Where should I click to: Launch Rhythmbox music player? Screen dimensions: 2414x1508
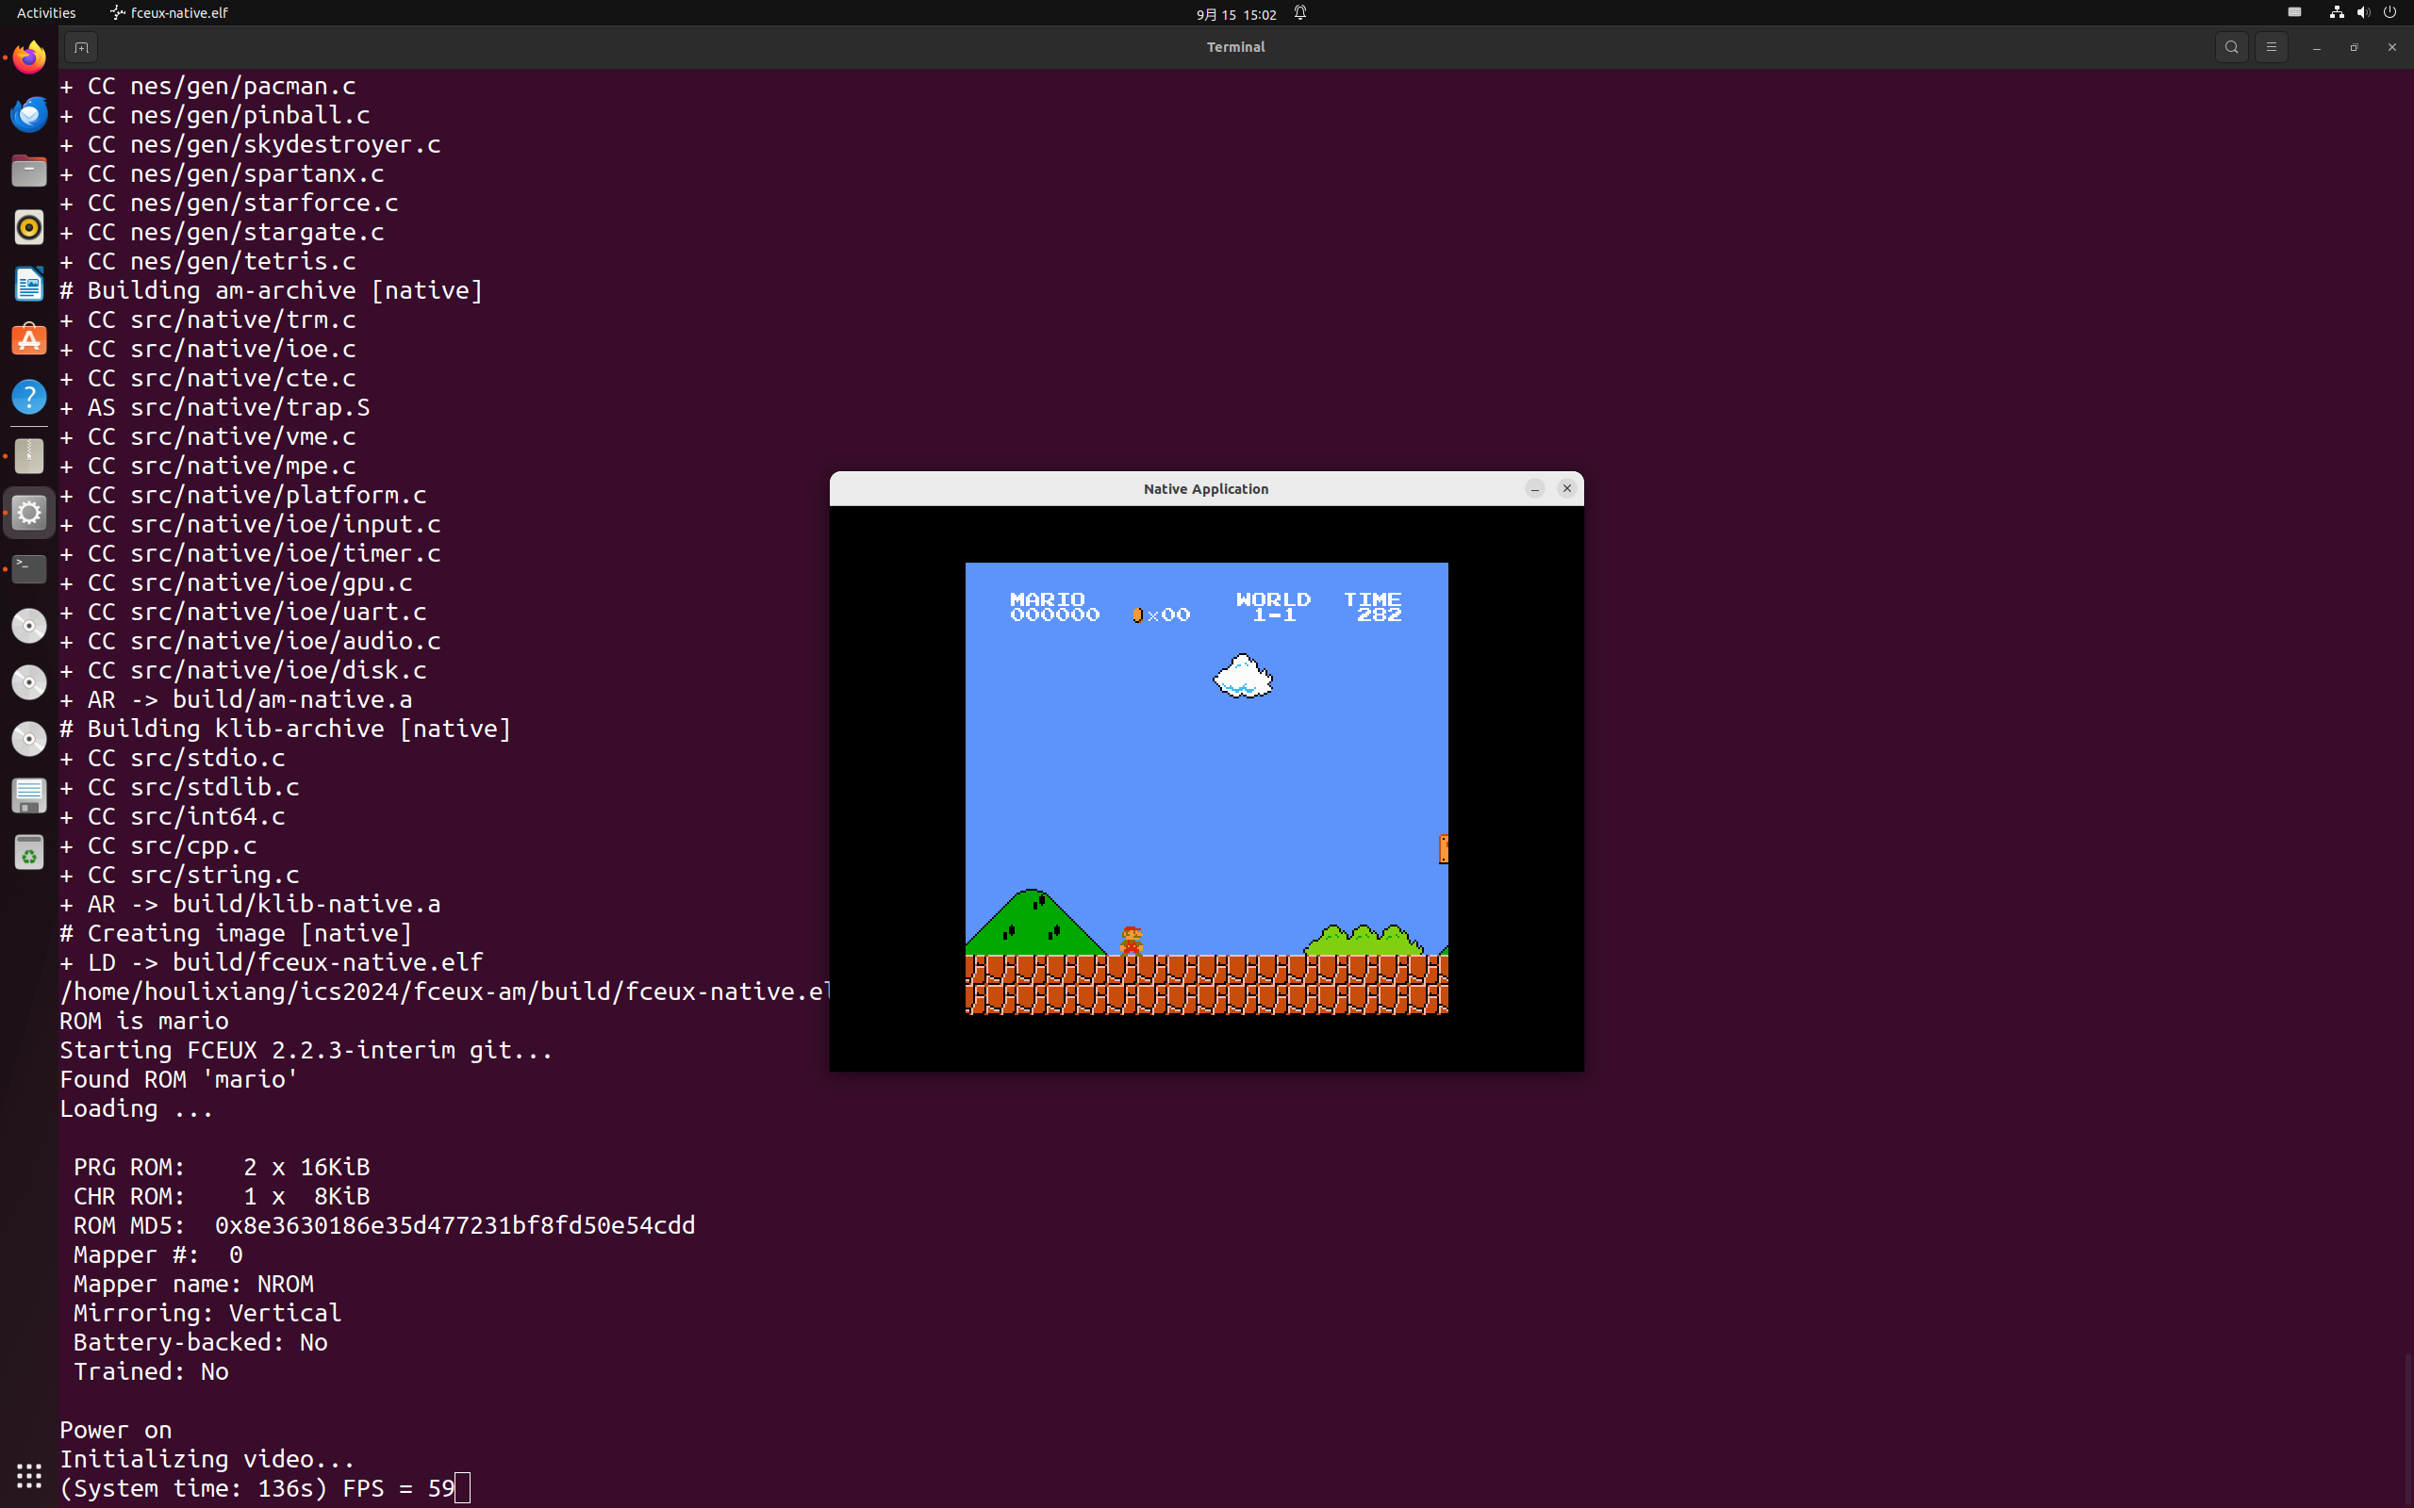pyautogui.click(x=29, y=227)
